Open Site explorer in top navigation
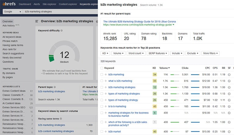234x135 pixels. (x=49, y=4)
